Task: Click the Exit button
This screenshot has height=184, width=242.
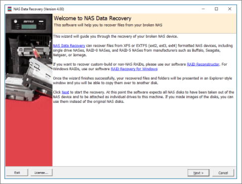Action: pyautogui.click(x=17, y=173)
